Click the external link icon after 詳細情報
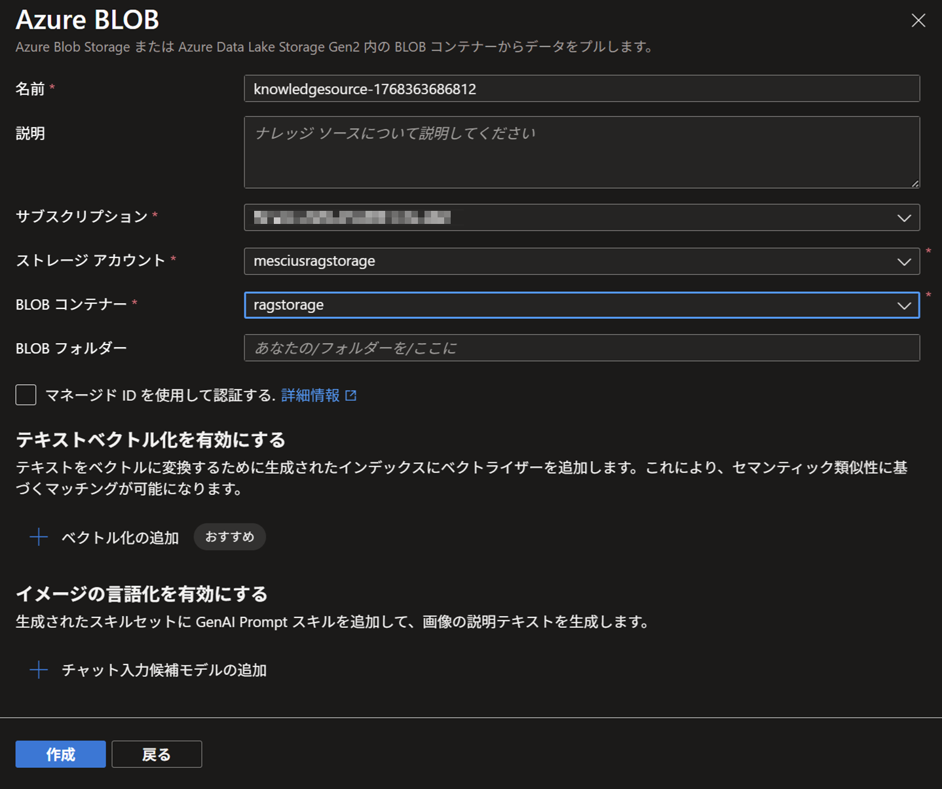Screen dimensions: 942x789 tap(351, 395)
